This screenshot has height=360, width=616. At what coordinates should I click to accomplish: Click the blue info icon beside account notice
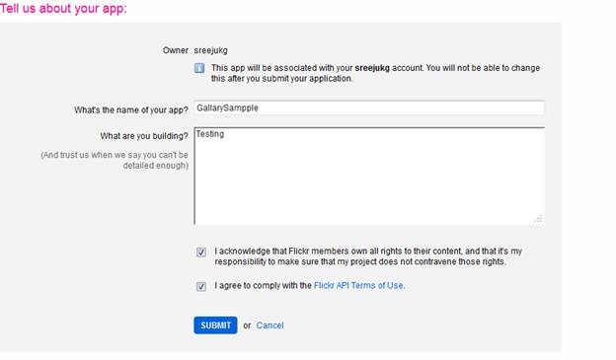coord(199,68)
